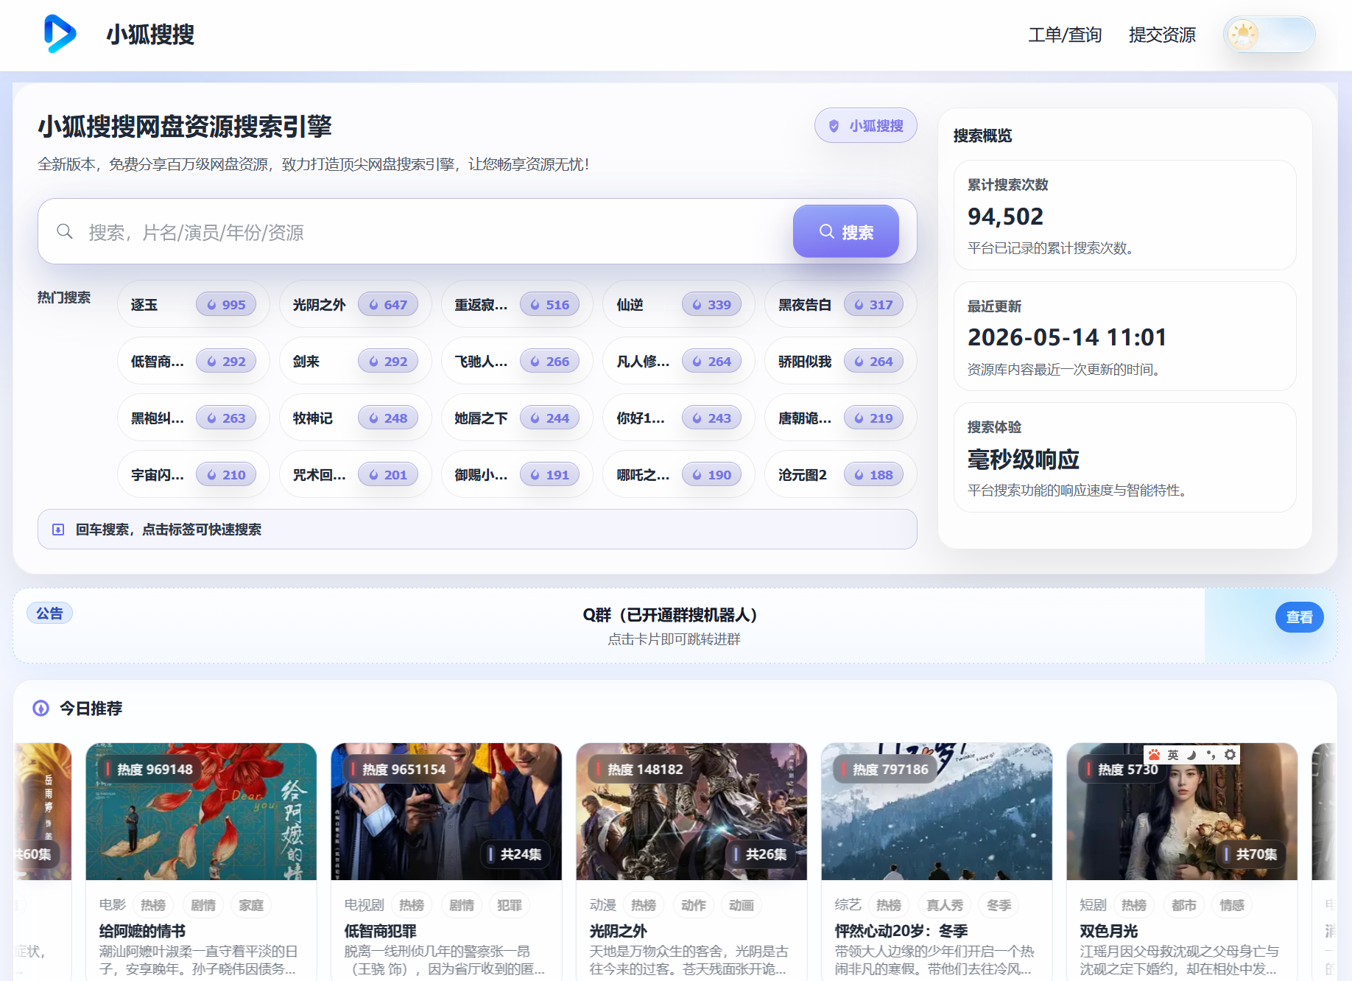Image resolution: width=1352 pixels, height=981 pixels.
Task: Search hot tag 骄阳似我
Action: [841, 362]
